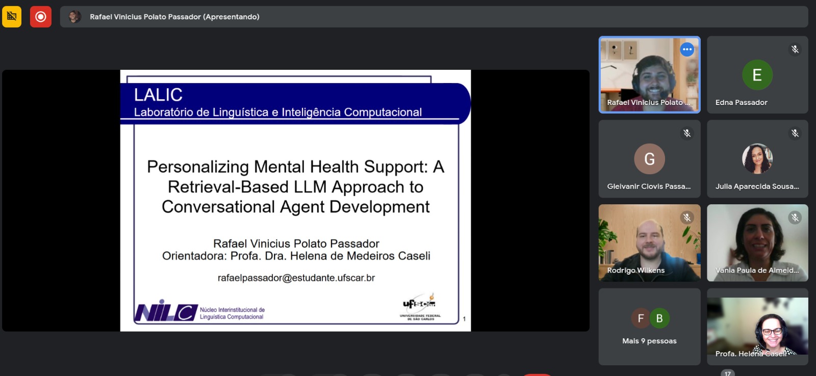Click the brown G avatar of Gleivanir Clovis
816x376 pixels.
coord(649,159)
